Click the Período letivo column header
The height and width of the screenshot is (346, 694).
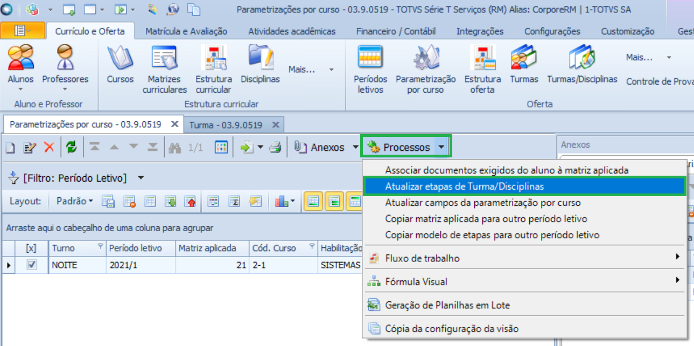point(141,248)
